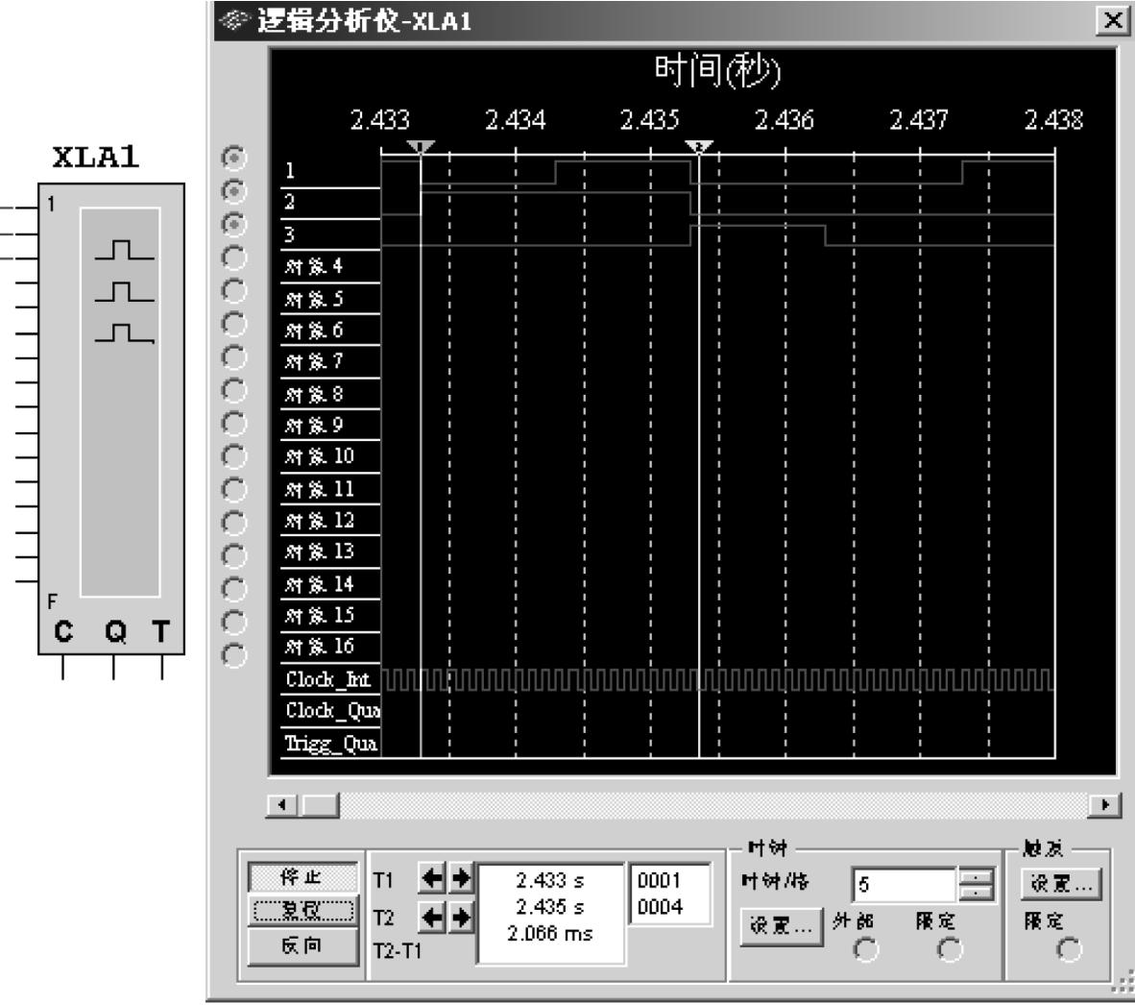Click the Clock_Qua signal label
1135x1005 pixels.
click(x=332, y=710)
